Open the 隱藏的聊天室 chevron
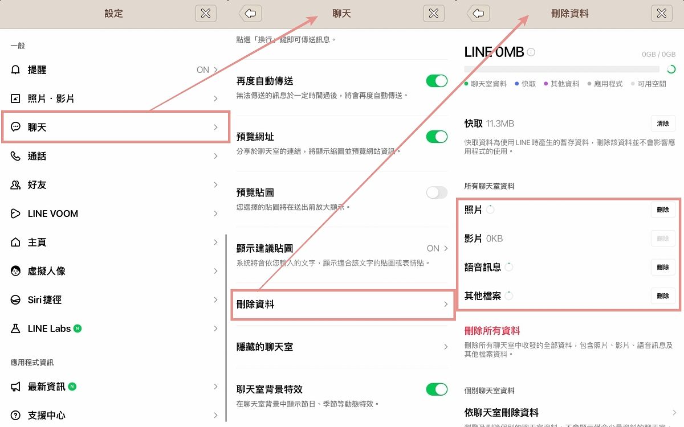Image resolution: width=684 pixels, height=427 pixels. click(445, 347)
